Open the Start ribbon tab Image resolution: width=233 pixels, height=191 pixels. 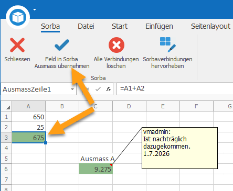tap(120, 26)
